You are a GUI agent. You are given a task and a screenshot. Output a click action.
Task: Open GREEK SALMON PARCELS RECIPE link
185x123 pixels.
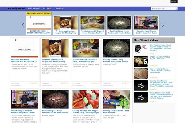click(160, 58)
